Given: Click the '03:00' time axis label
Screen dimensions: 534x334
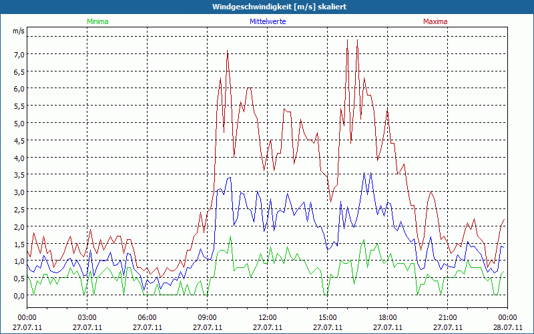Looking at the screenshot, I should coord(87,318).
